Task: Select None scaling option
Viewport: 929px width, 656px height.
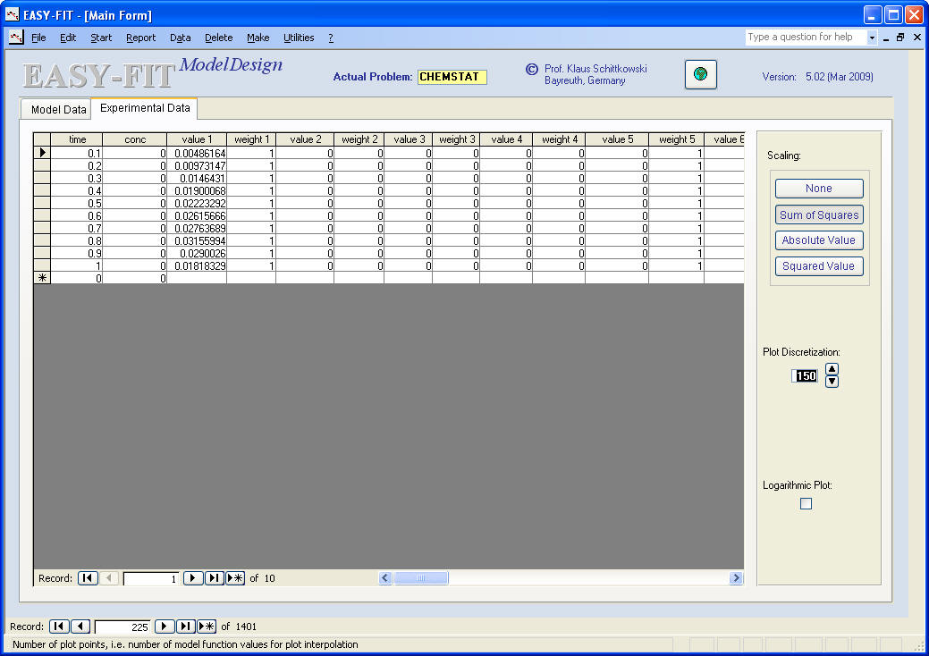Action: pyautogui.click(x=819, y=189)
